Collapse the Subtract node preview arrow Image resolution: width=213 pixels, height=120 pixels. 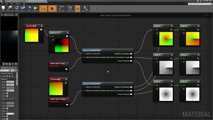pos(68,33)
